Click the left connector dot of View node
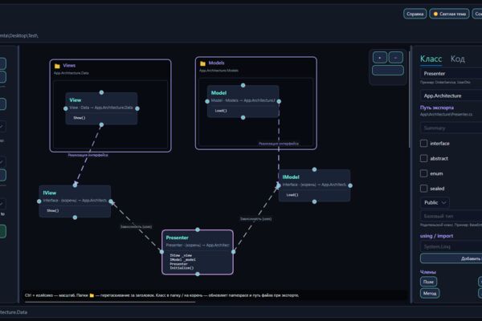Viewport: 482px width, 321px height. (x=66, y=108)
